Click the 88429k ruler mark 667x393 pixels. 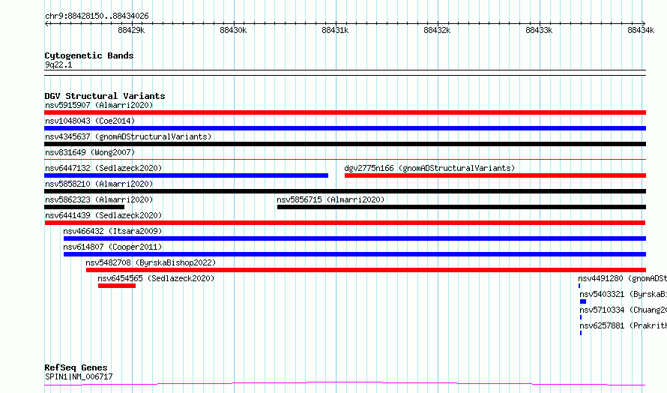tap(131, 30)
